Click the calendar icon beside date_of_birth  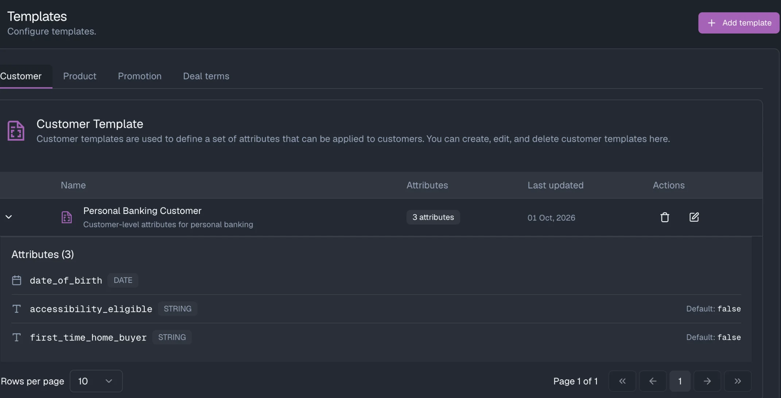click(16, 280)
